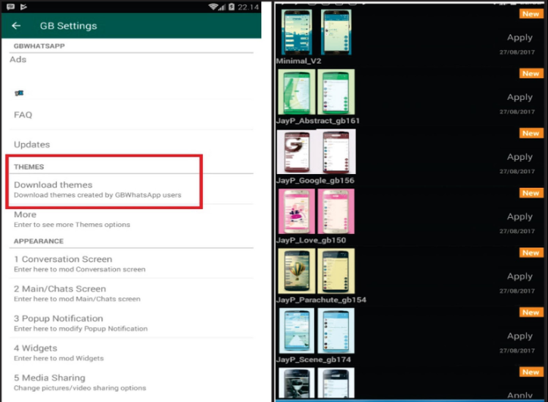The height and width of the screenshot is (402, 548).
Task: Open first preview thumbnail of Minimal_V2
Action: 297,32
